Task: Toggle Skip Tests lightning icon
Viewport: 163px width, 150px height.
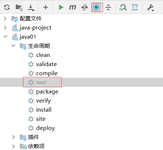Action: pyautogui.click(x=96, y=7)
